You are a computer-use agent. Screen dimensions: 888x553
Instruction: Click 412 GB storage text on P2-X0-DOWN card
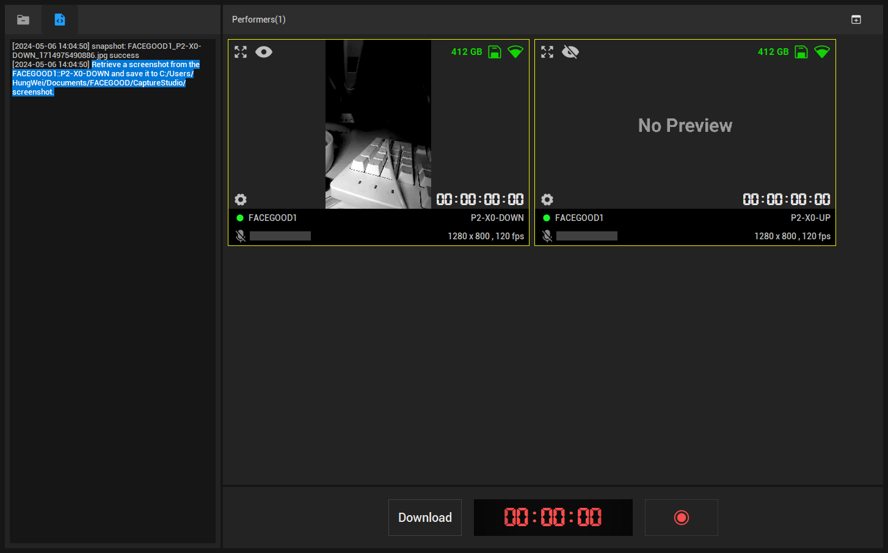(x=467, y=52)
